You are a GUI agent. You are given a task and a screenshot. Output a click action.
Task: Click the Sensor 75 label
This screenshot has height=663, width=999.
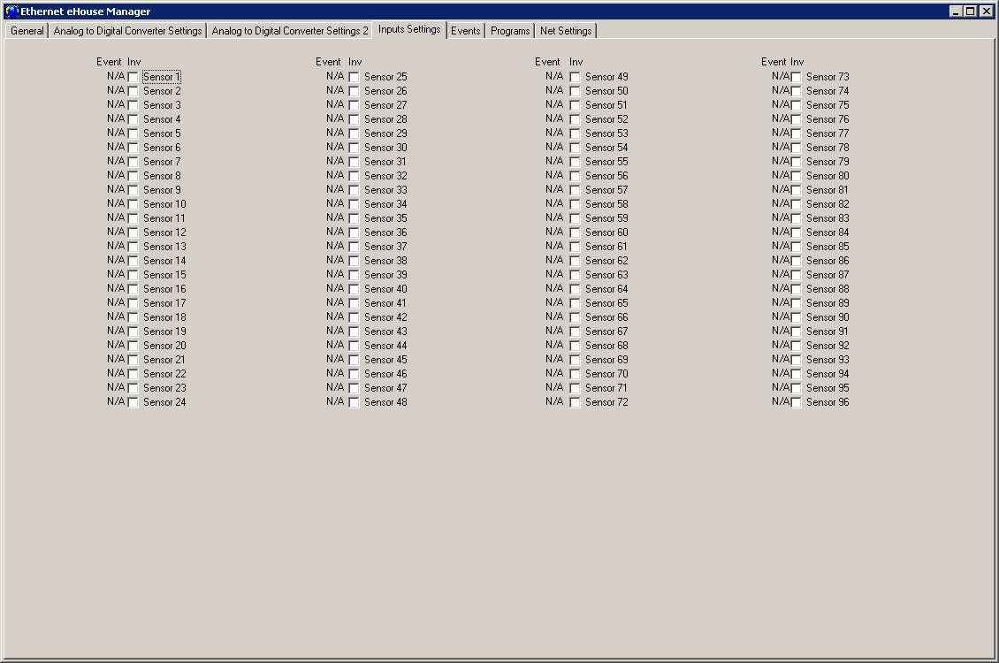pos(827,105)
